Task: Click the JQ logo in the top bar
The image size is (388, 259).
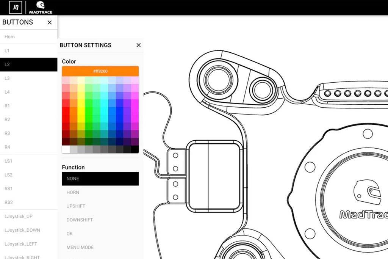Action: coord(15,7)
